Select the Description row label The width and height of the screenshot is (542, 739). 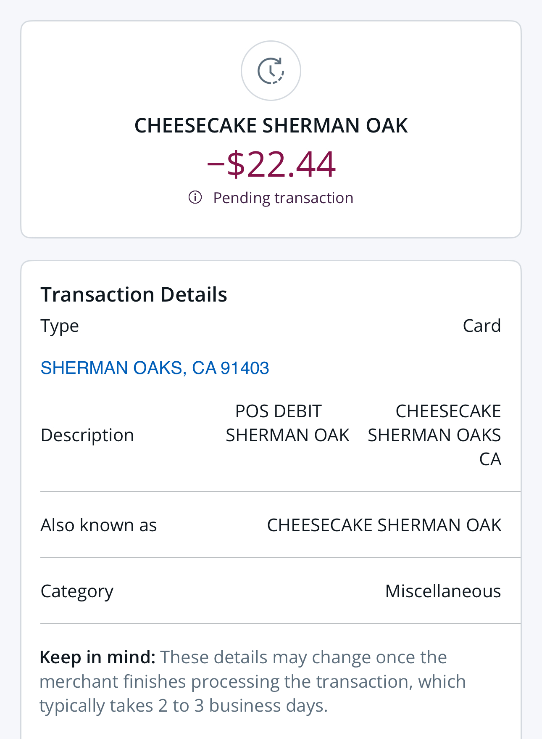[x=87, y=435]
